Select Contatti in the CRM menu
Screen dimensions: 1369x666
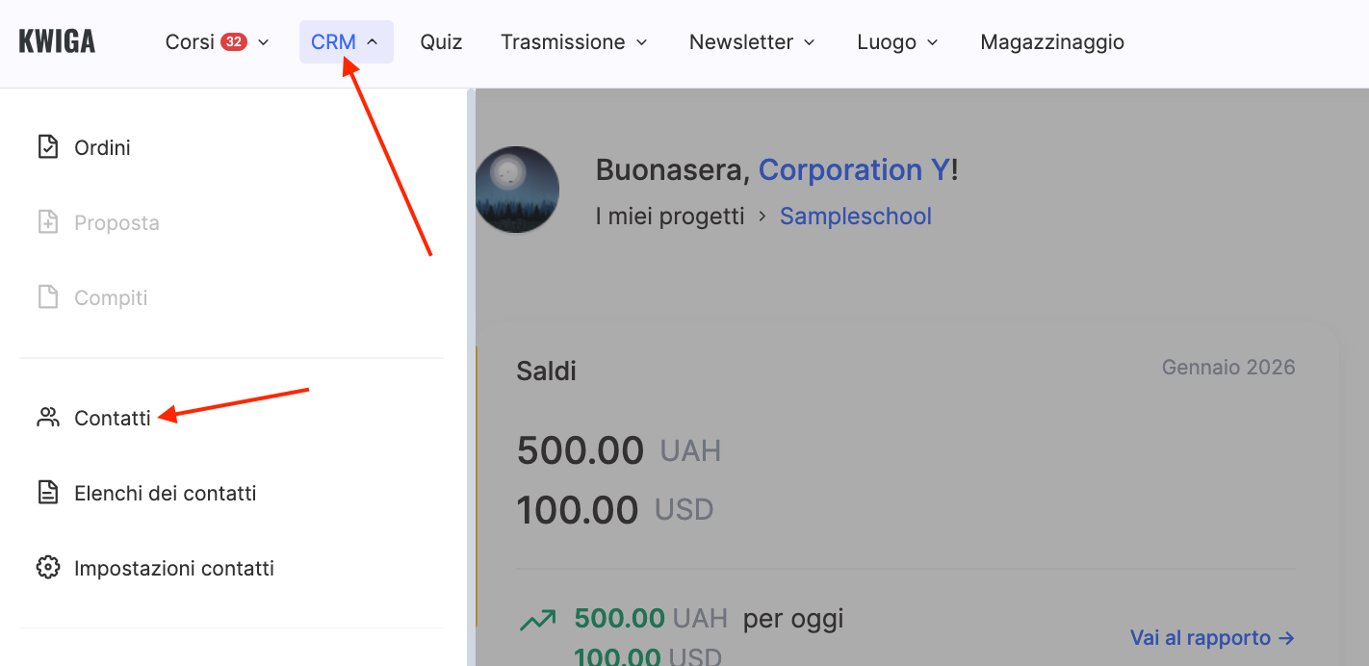click(x=113, y=418)
